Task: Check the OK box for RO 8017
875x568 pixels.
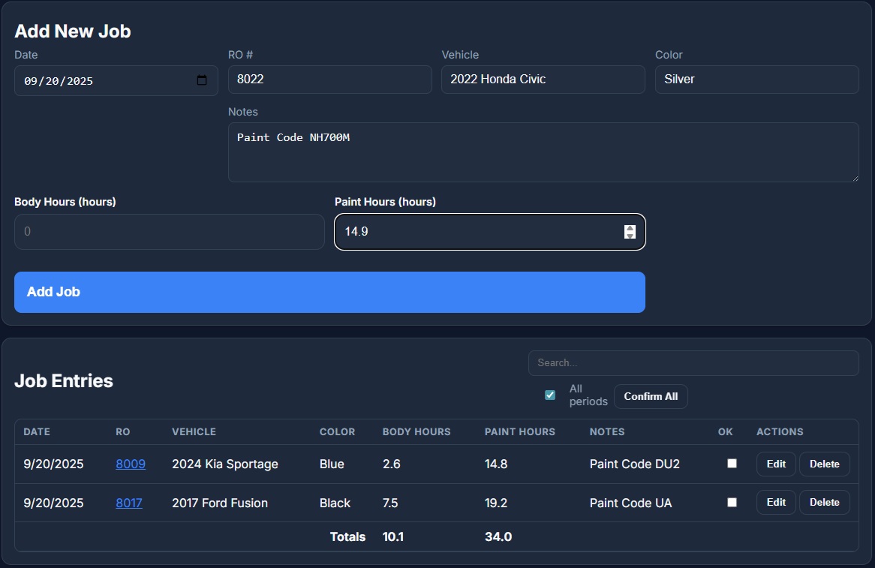Action: (732, 502)
